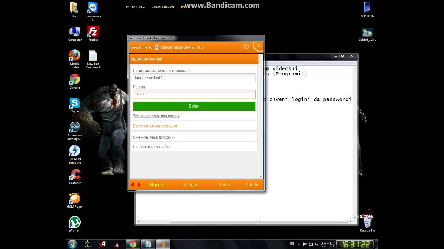Open GOM Player desktop shortcut
This screenshot has width=444, height=249.
pyautogui.click(x=75, y=201)
